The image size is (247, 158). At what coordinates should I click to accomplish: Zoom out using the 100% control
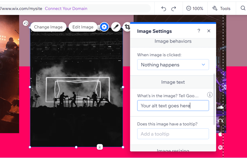pos(189,8)
